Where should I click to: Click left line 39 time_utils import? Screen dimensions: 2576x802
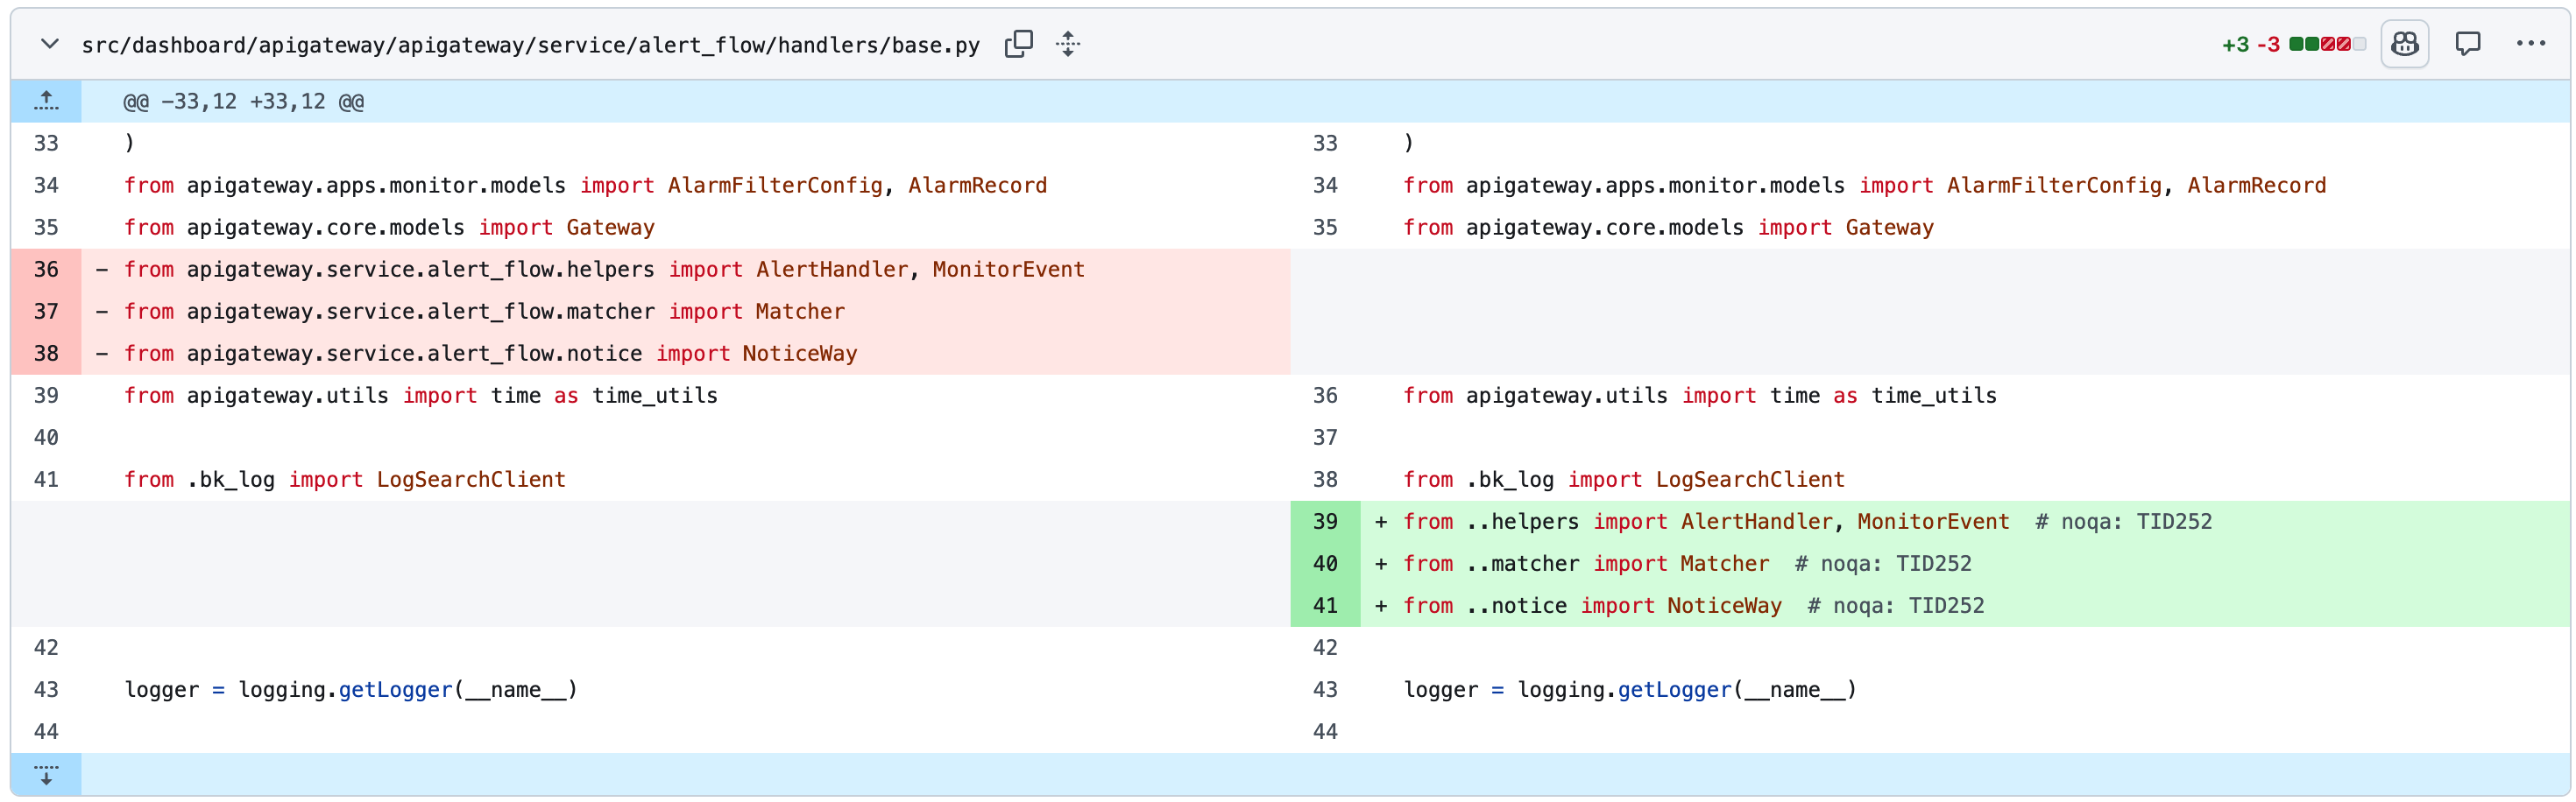pyautogui.click(x=421, y=396)
